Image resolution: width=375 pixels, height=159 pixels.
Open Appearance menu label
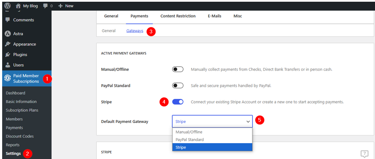click(24, 44)
